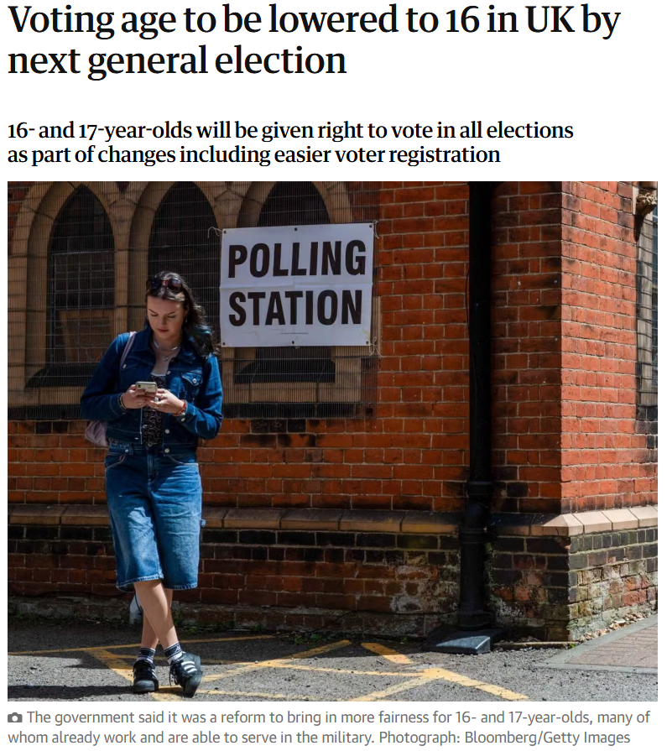Click the Bloomberg/Getty Images photo credit

[547, 737]
